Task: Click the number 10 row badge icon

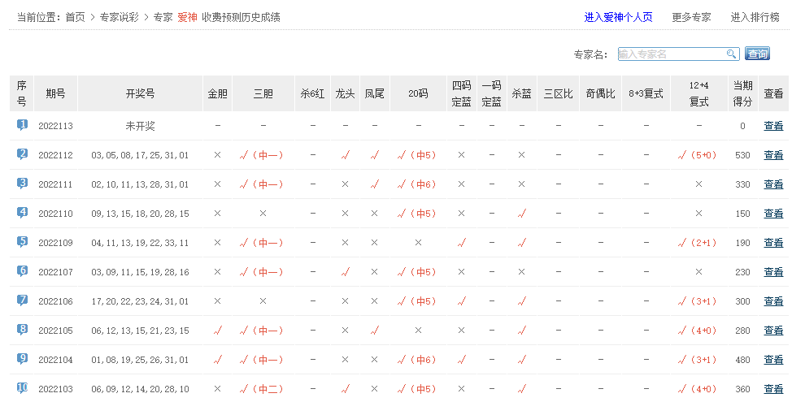Action: tap(22, 387)
